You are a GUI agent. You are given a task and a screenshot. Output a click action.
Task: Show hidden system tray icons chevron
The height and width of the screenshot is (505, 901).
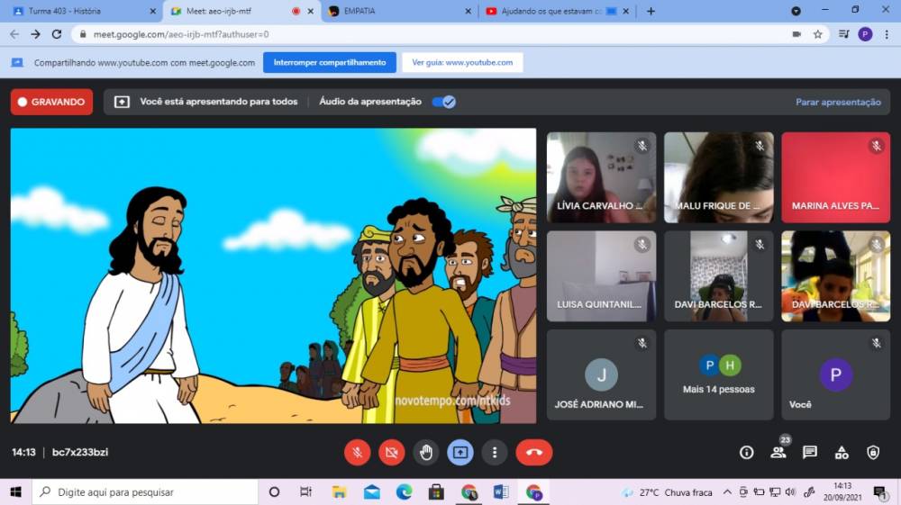point(730,492)
